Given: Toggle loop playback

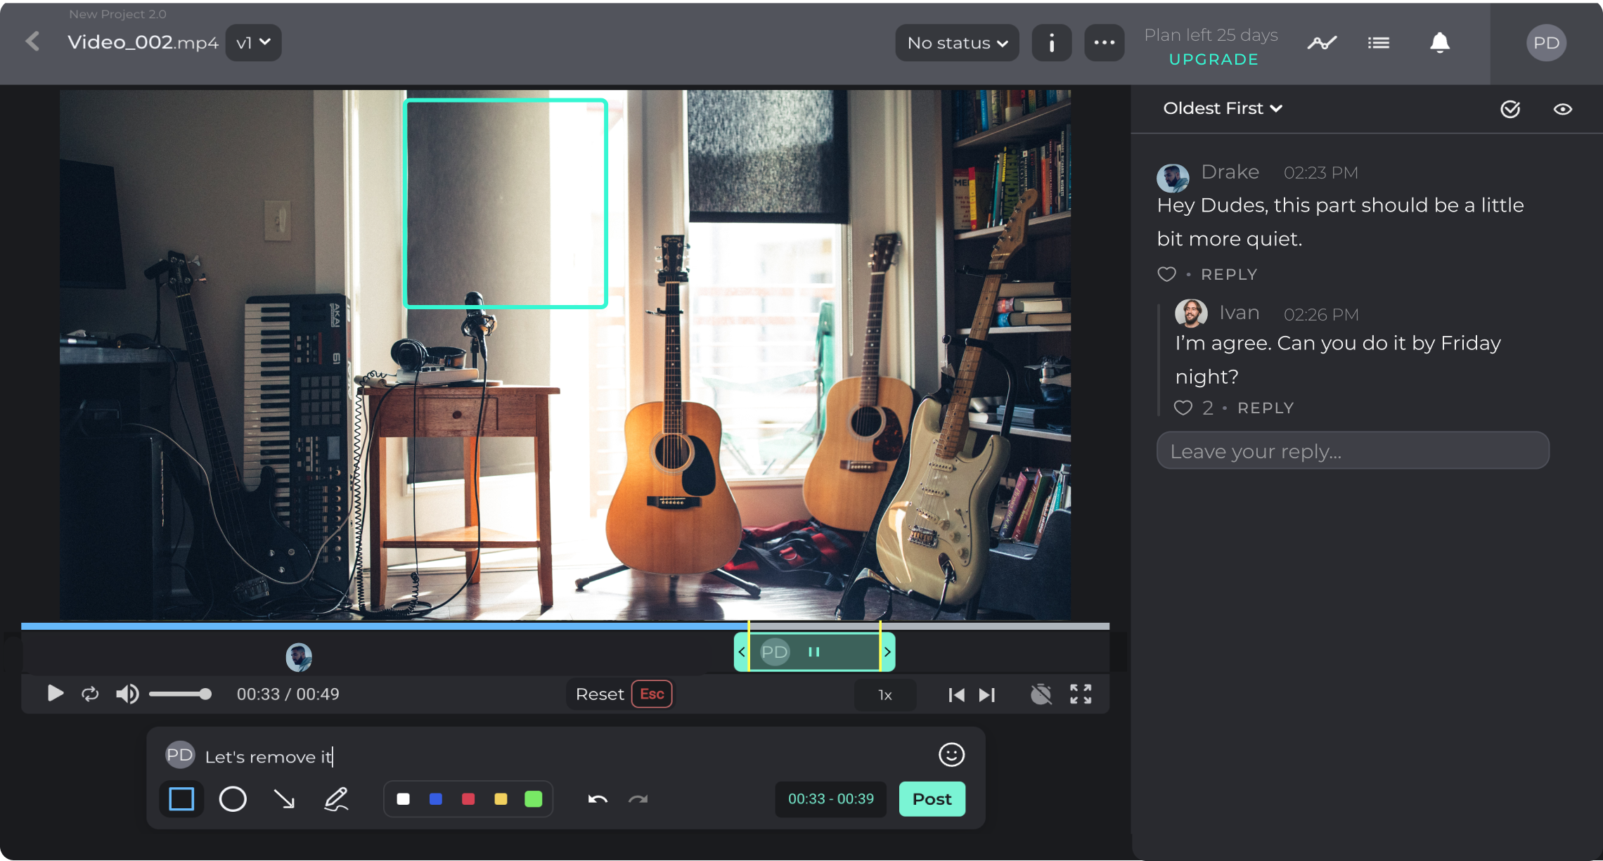Looking at the screenshot, I should tap(90, 694).
